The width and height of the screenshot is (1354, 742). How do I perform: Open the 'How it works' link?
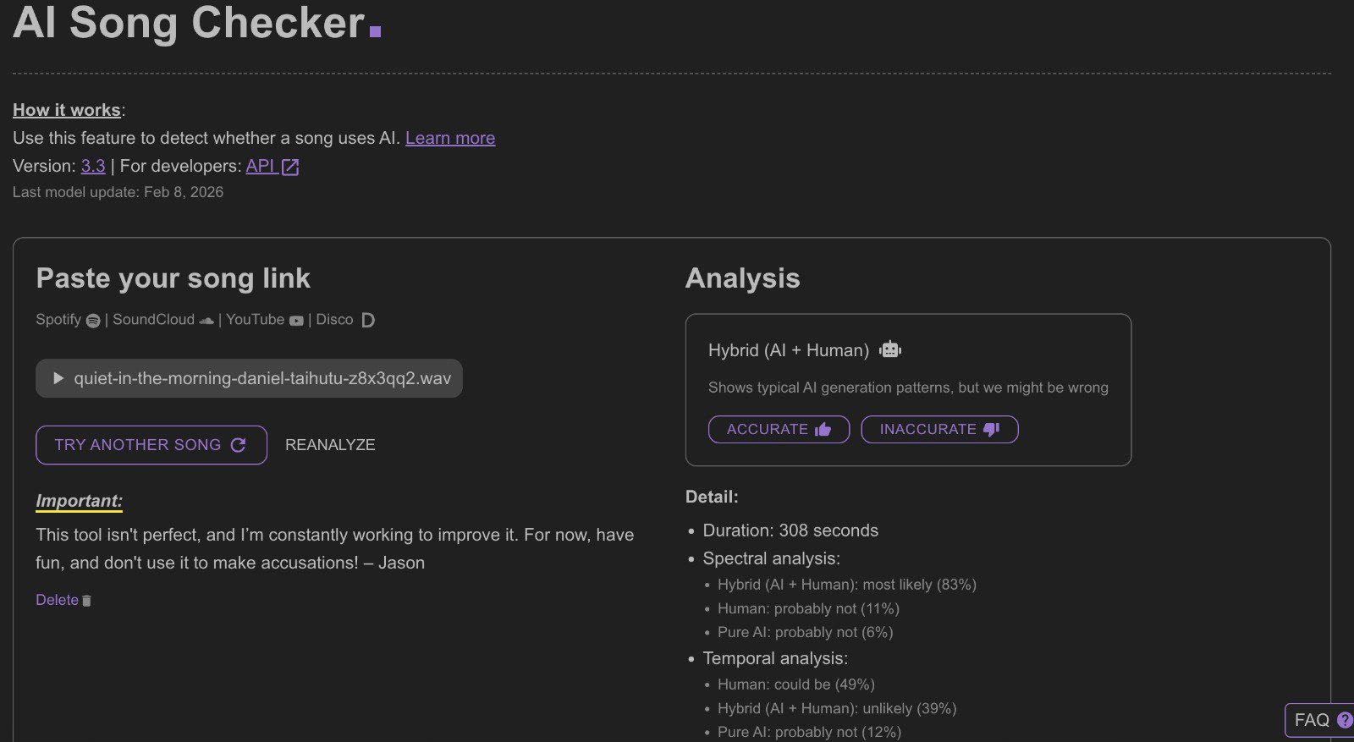67,110
